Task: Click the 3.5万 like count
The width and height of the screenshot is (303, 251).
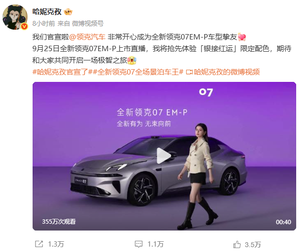Action: point(253,245)
